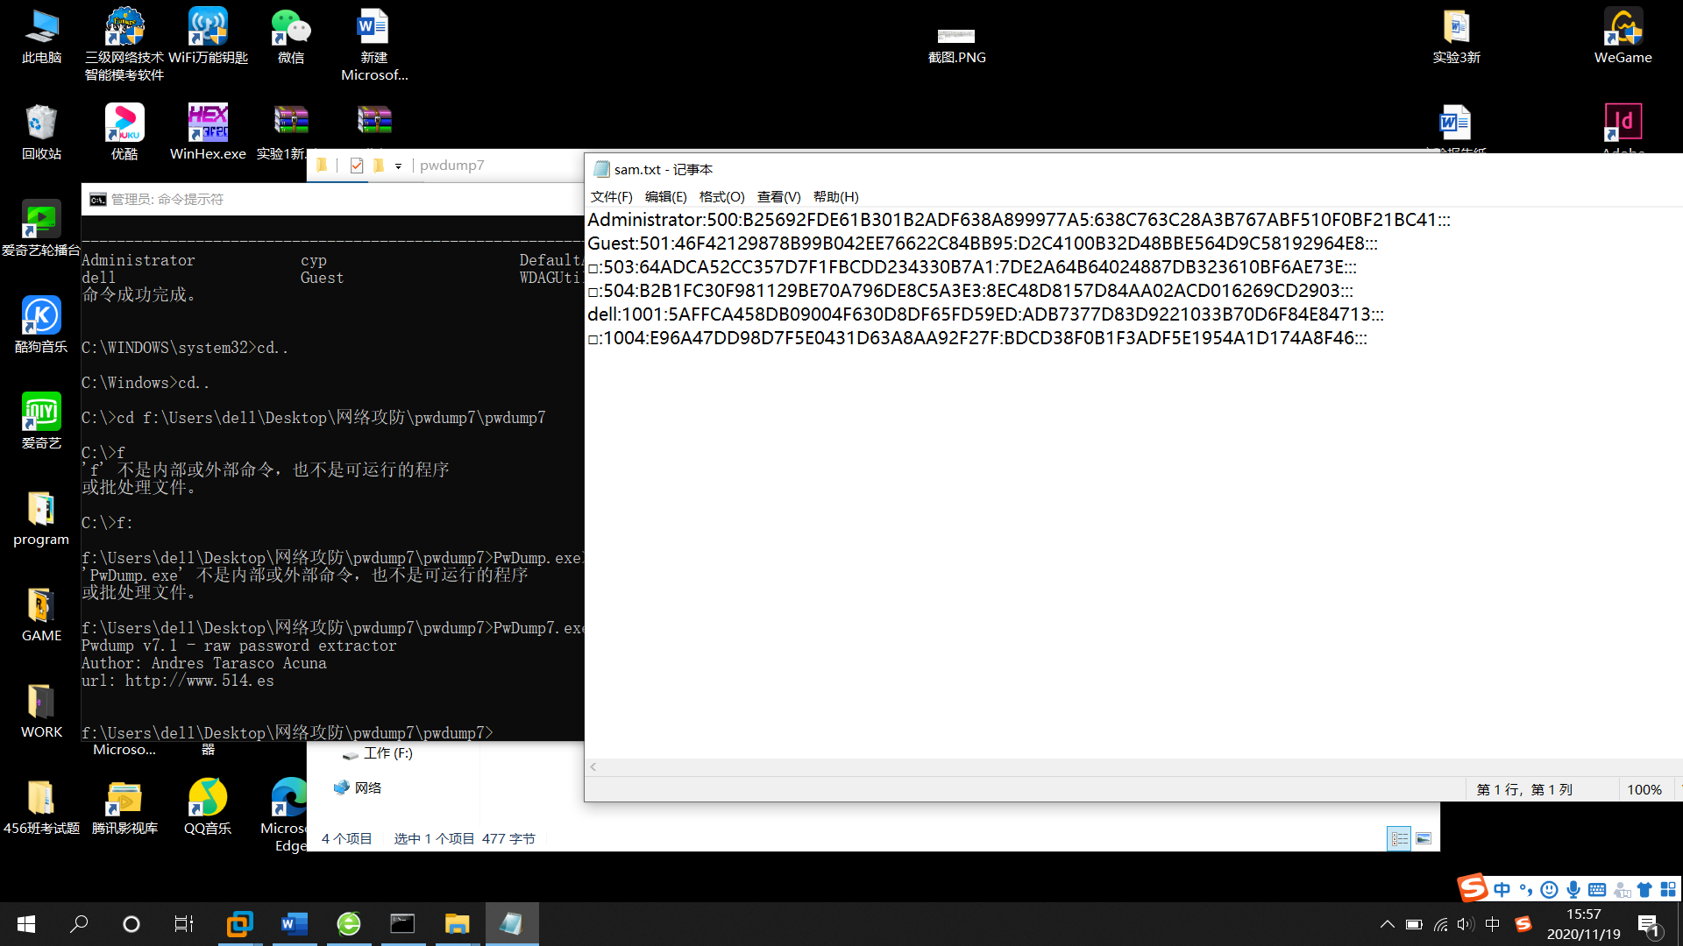The width and height of the screenshot is (1683, 946).
Task: Open the Sogou toolbox grid icon
Action: point(1668,890)
